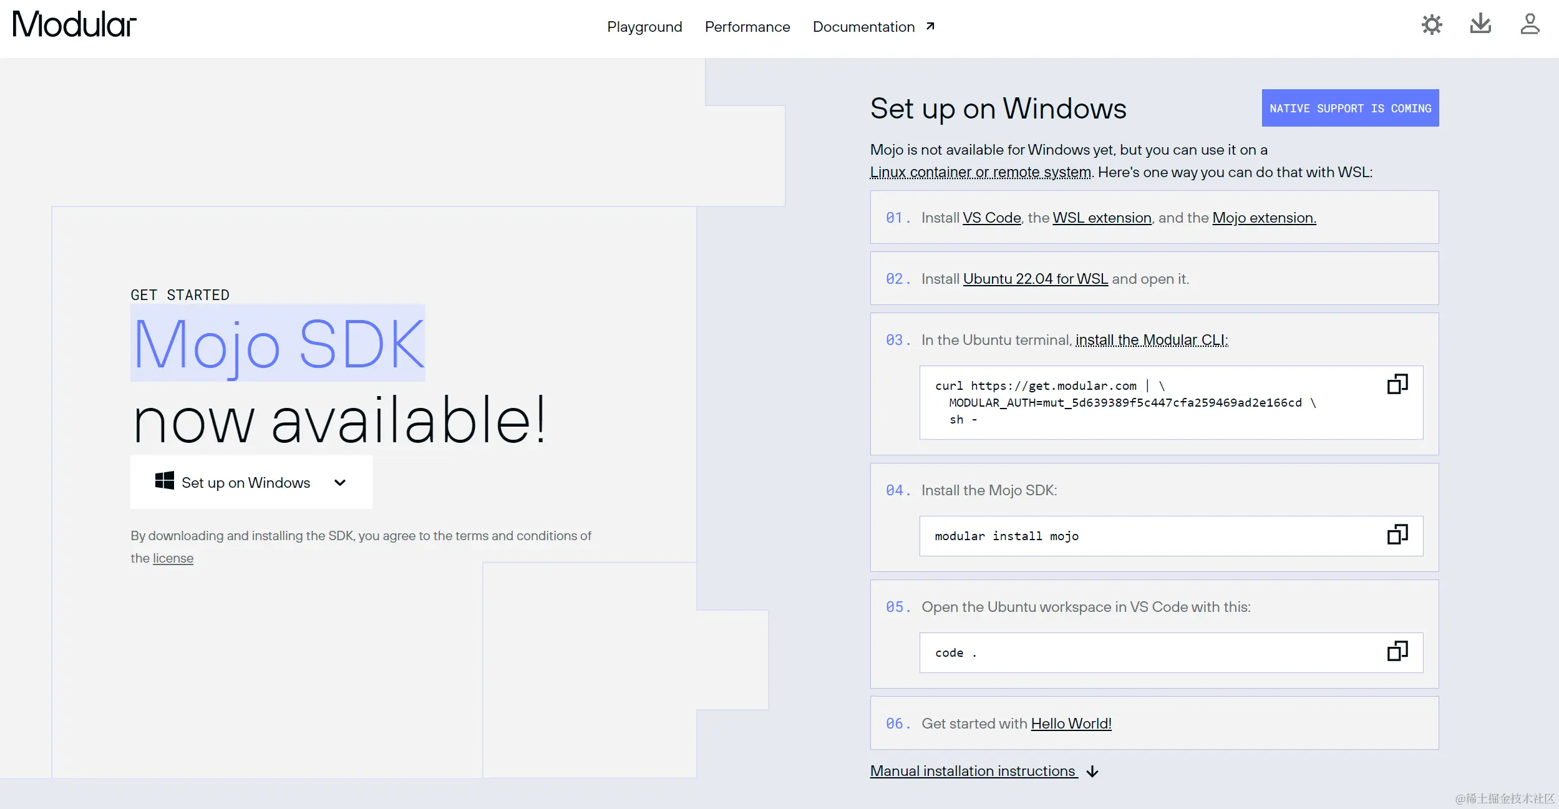Image resolution: width=1559 pixels, height=809 pixels.
Task: Click the download icon in header
Action: pos(1480,25)
